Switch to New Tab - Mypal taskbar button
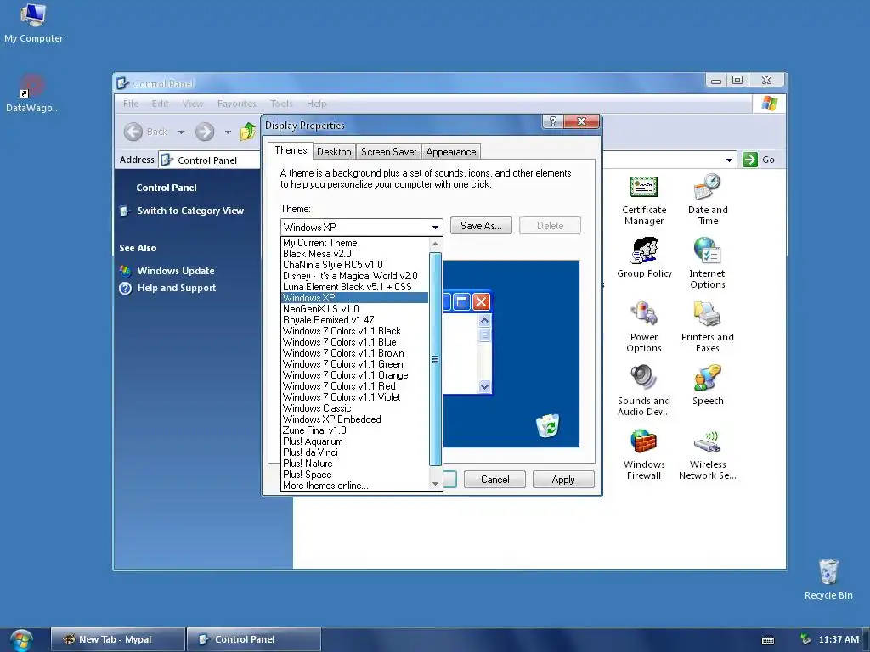Viewport: 870px width, 652px height. [117, 639]
